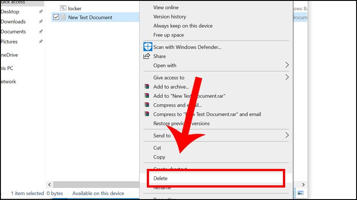Click the Windows Defender shield icon

(x=148, y=47)
